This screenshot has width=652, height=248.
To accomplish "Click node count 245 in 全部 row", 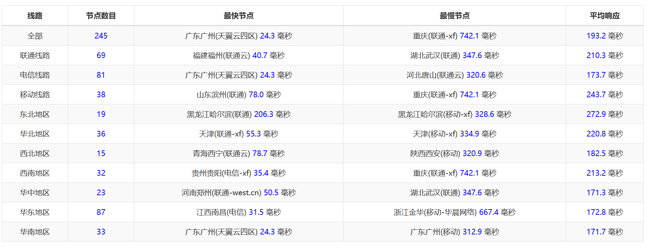I will click(x=101, y=36).
